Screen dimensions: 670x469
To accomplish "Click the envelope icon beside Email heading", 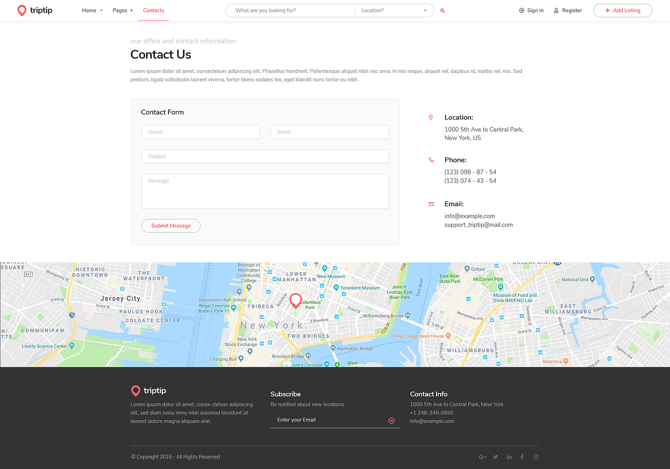I will pyautogui.click(x=430, y=204).
